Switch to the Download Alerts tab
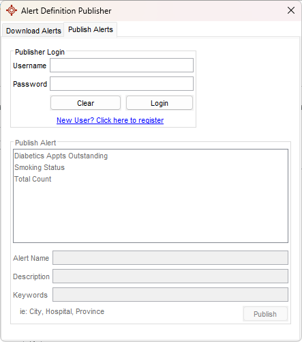The width and height of the screenshot is (302, 342). [x=33, y=31]
